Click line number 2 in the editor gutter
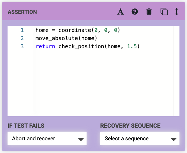The height and width of the screenshot is (153, 187). point(22,38)
